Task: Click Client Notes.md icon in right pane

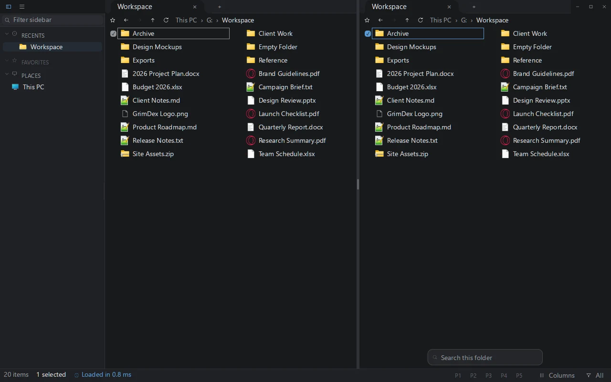Action: coord(379,100)
